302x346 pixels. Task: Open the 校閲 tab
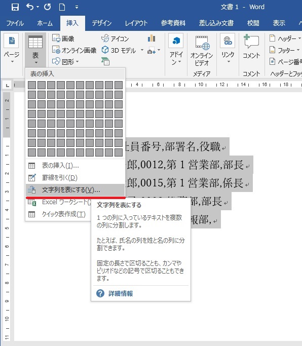pos(253,23)
